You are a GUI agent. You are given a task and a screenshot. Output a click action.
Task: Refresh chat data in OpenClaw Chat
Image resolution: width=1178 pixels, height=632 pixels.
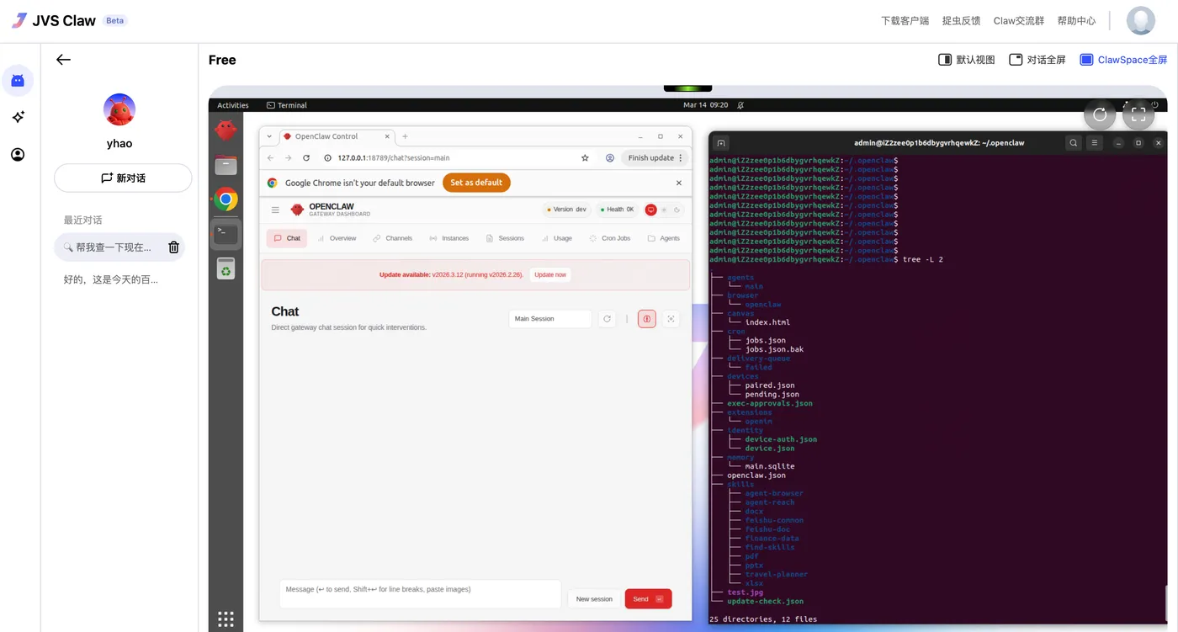point(607,319)
